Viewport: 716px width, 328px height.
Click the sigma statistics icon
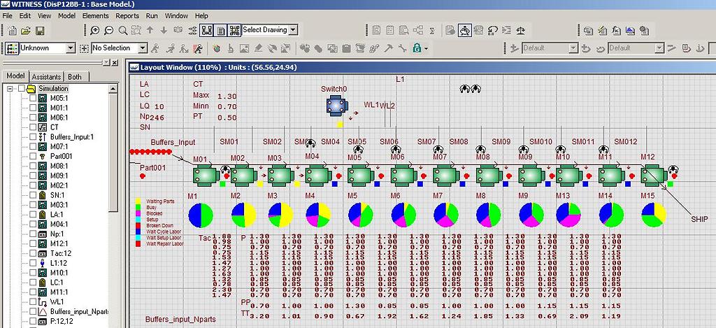point(432,31)
